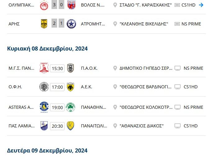Click the AEK yellow eagle crest
Screen dimensions: 212x159
(70, 87)
